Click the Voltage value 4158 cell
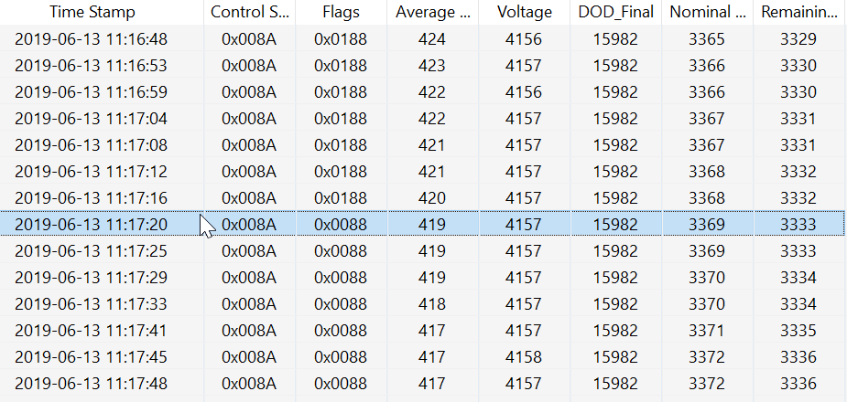The image size is (847, 402). 524,356
